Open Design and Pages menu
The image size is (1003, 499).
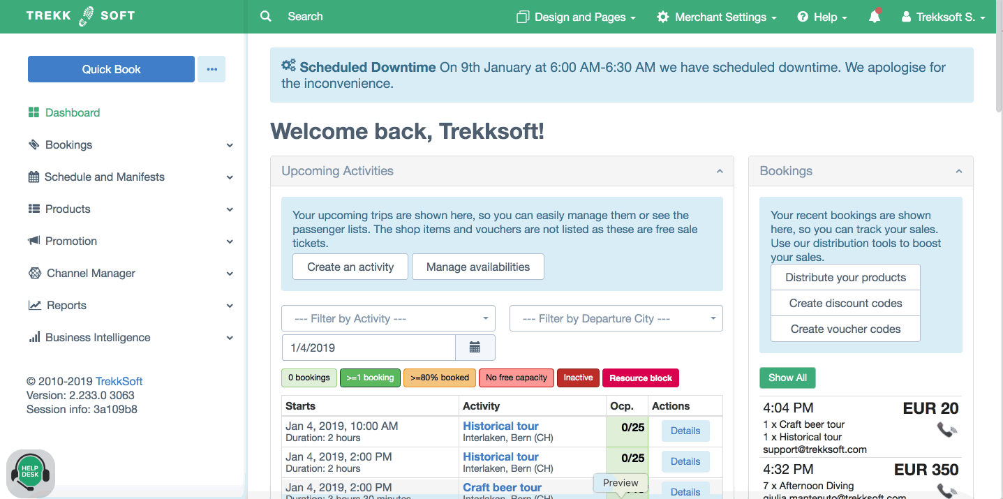[577, 17]
